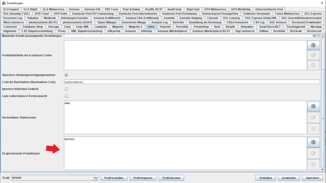Select the Webhook tab
Image resolution: width=326 pixels, height=183 pixels.
[x=50, y=18]
